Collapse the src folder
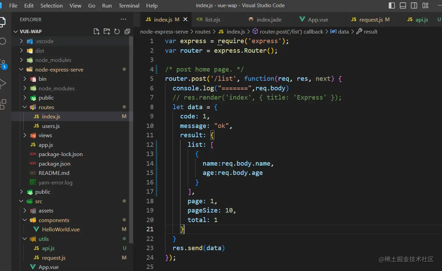 tap(21, 201)
